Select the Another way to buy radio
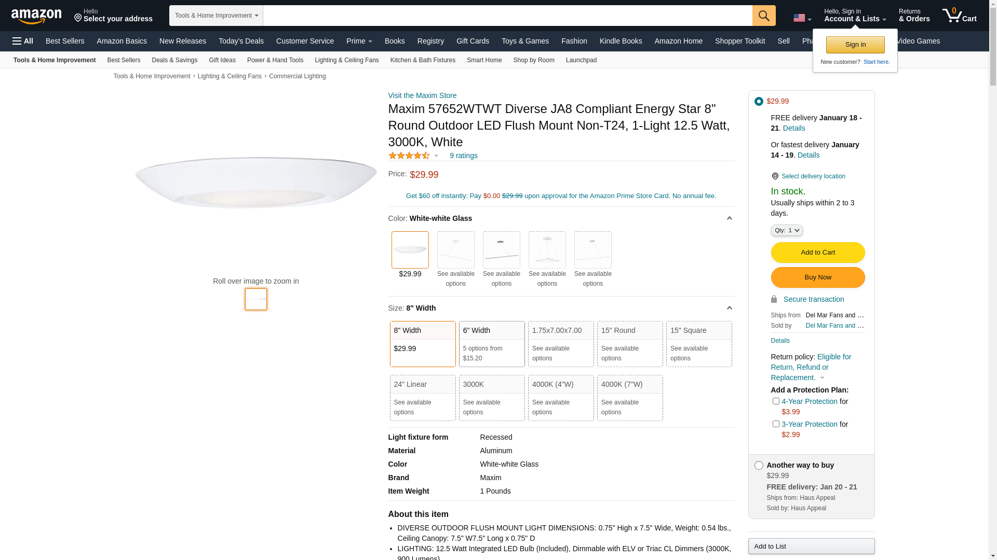The height and width of the screenshot is (560, 997). [759, 466]
